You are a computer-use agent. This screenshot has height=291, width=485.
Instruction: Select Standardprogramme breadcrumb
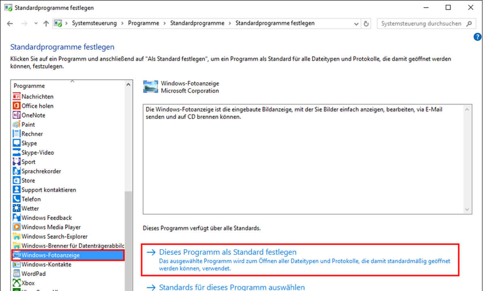point(197,23)
